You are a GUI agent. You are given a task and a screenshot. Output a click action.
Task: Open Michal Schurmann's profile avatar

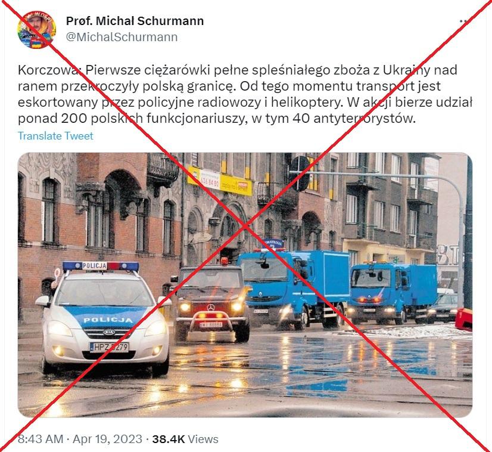click(x=36, y=29)
